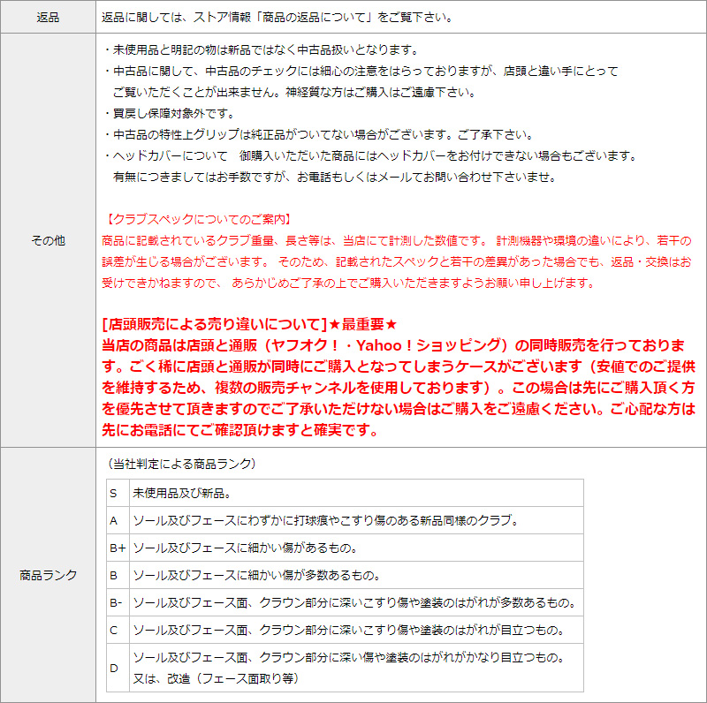Click the ヘッドカバーについて bullet line
Screen dimensions: 707x703
coord(369,156)
